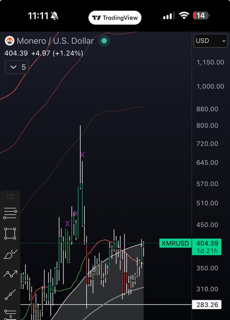This screenshot has height=320, width=230.
Task: Select the rectangle shape drawing tool
Action: pos(10,234)
